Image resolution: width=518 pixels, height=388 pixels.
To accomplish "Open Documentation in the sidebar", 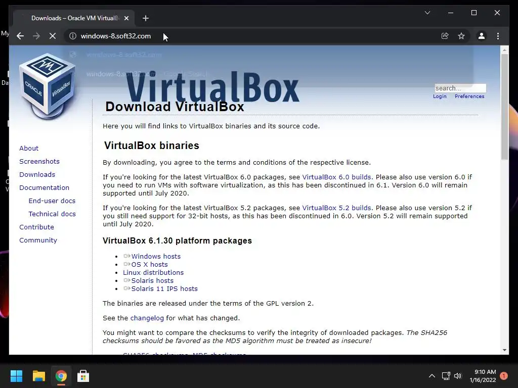I will tap(45, 188).
